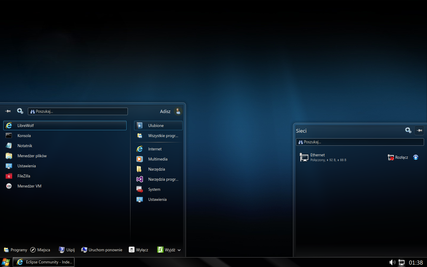Open Notatnik text editor

pyautogui.click(x=25, y=146)
